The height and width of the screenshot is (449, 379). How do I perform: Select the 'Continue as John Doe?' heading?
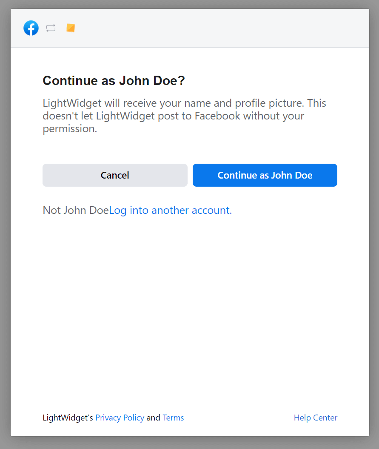point(114,81)
